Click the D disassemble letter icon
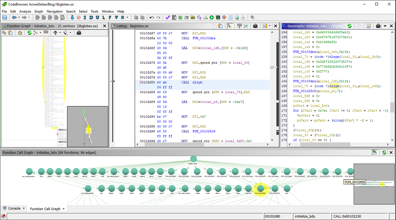 91,18
